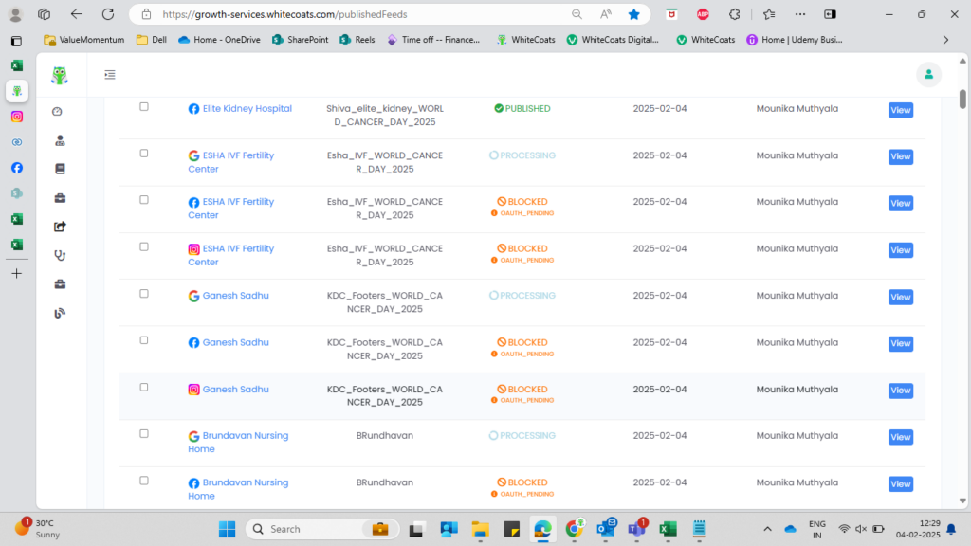The width and height of the screenshot is (971, 546).
Task: Click the browser address bar
Action: 360,14
